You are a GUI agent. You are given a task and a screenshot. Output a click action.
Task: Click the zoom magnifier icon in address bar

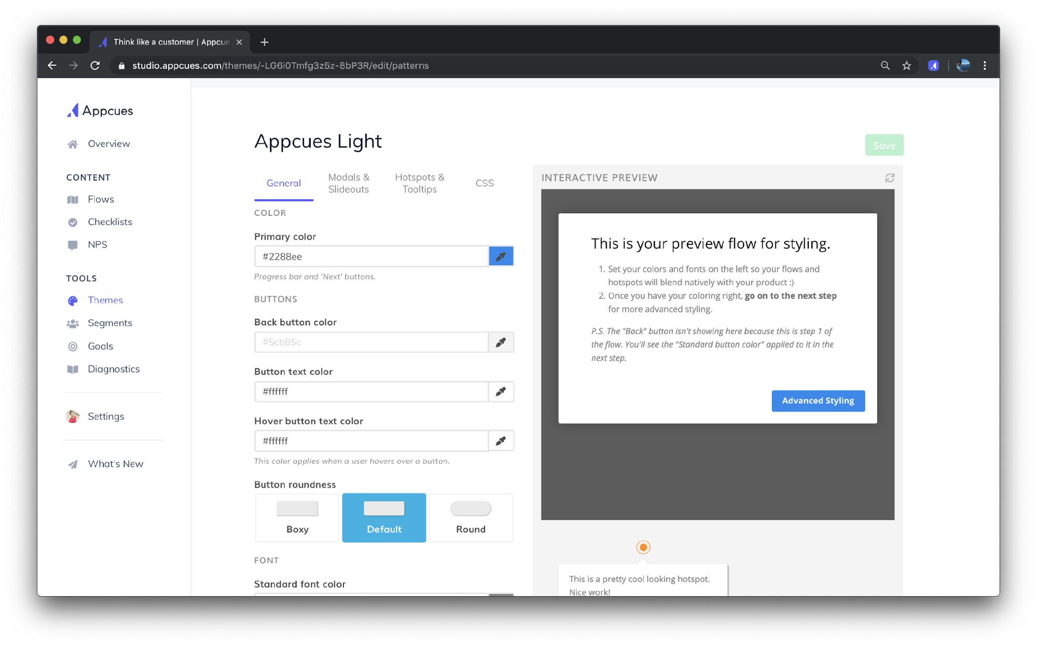point(885,65)
